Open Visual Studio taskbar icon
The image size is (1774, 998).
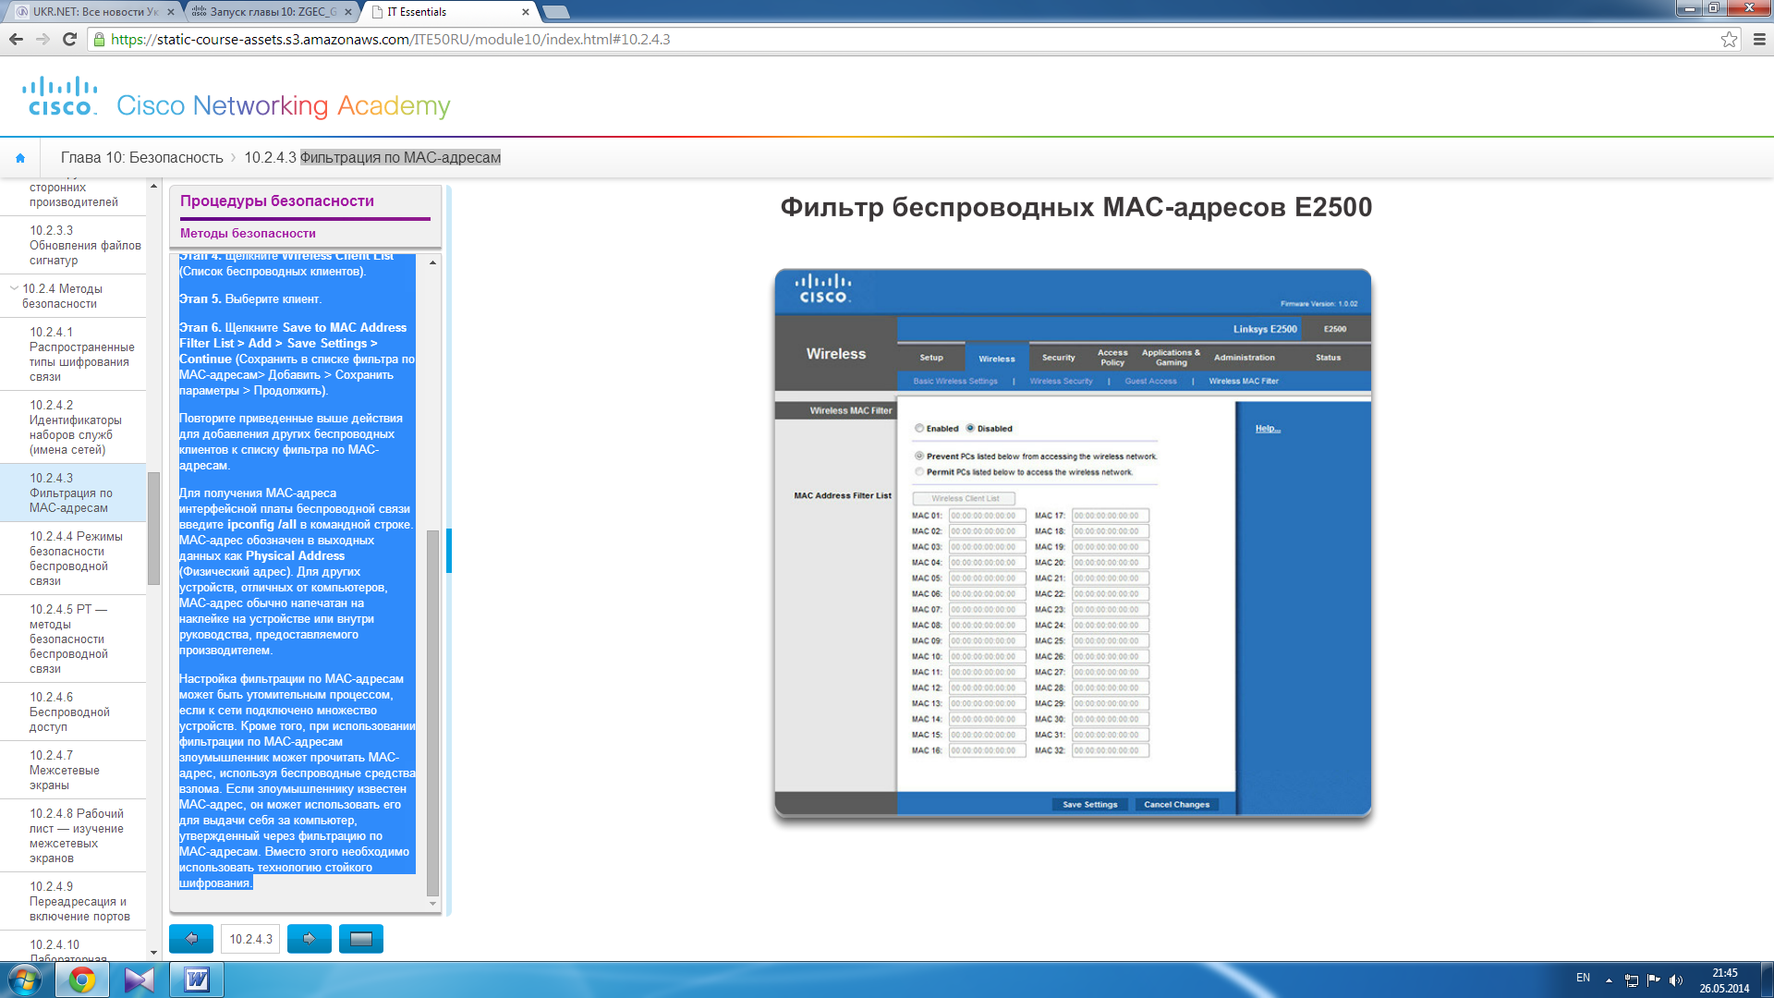pos(140,980)
